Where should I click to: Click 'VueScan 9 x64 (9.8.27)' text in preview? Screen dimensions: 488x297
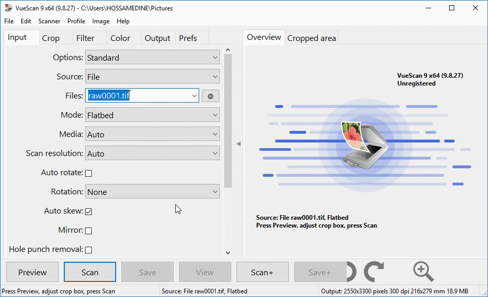tap(430, 75)
